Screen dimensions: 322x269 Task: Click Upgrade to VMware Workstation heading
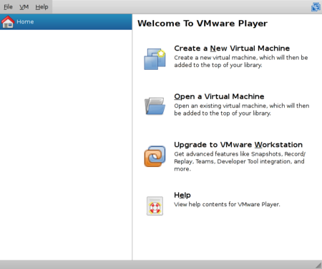tap(238, 145)
